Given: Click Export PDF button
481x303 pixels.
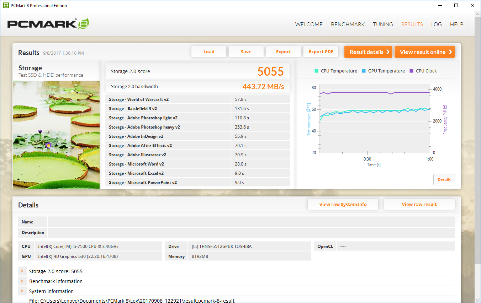Looking at the screenshot, I should click(321, 52).
